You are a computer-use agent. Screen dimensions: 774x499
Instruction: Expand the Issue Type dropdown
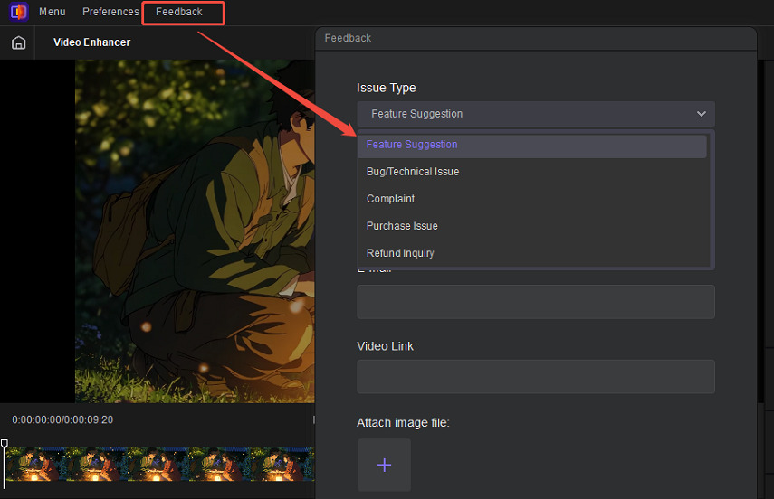[536, 114]
